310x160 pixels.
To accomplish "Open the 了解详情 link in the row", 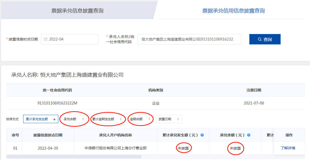I will (x=288, y=148).
